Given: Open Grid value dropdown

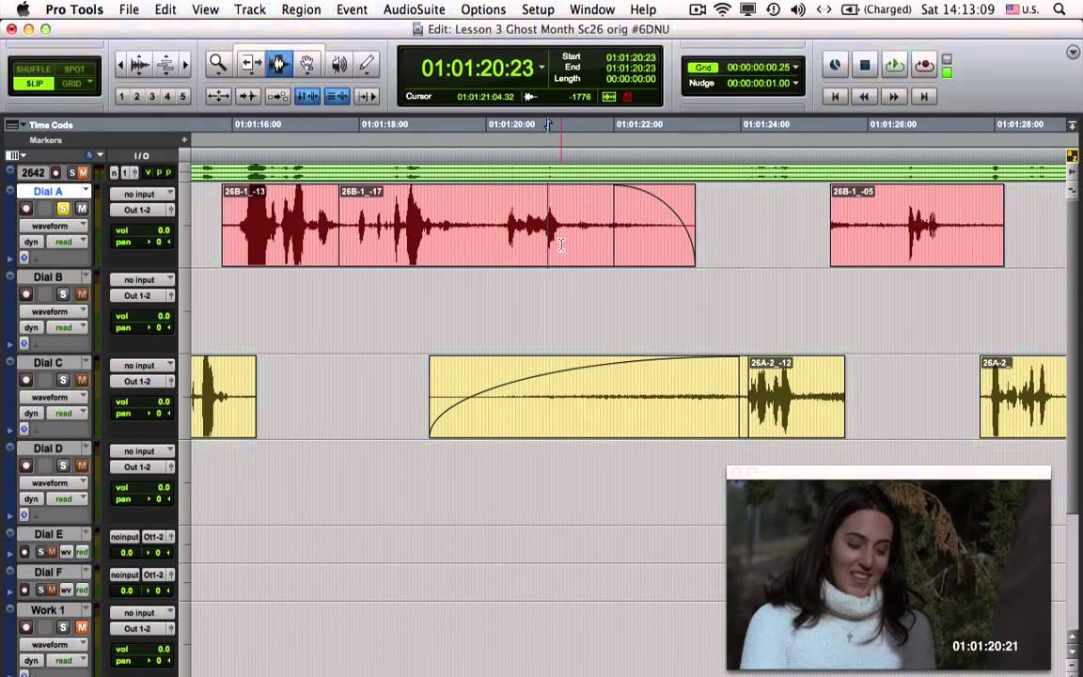Looking at the screenshot, I should (x=796, y=67).
